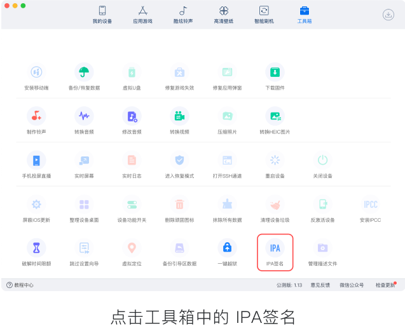The height and width of the screenshot is (328, 405).
Task: Select the 虚拟定位 location tool
Action: [132, 248]
